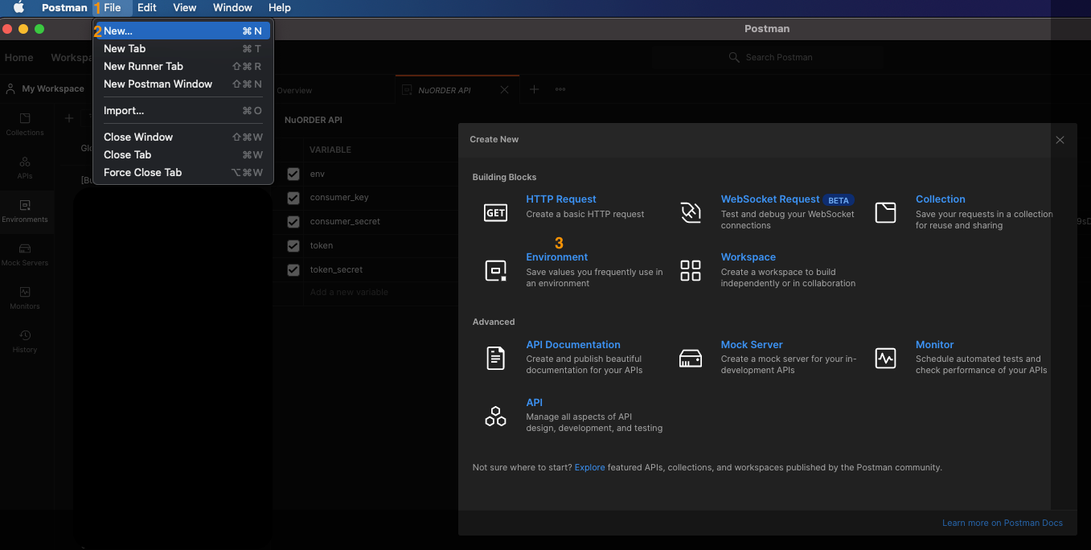Click the Collection folder icon
This screenshot has height=550, width=1091.
click(x=885, y=212)
